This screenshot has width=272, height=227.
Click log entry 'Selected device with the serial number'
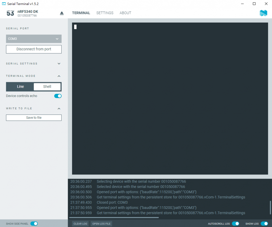pos(141,187)
